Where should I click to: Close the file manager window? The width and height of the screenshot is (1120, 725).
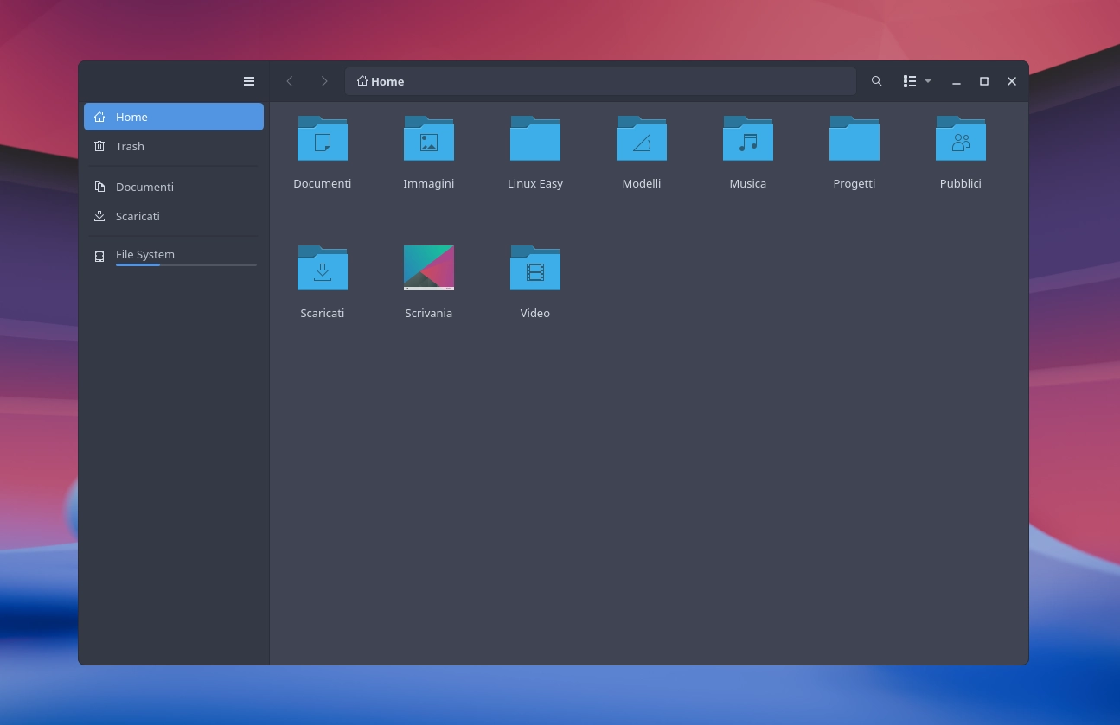point(1012,81)
